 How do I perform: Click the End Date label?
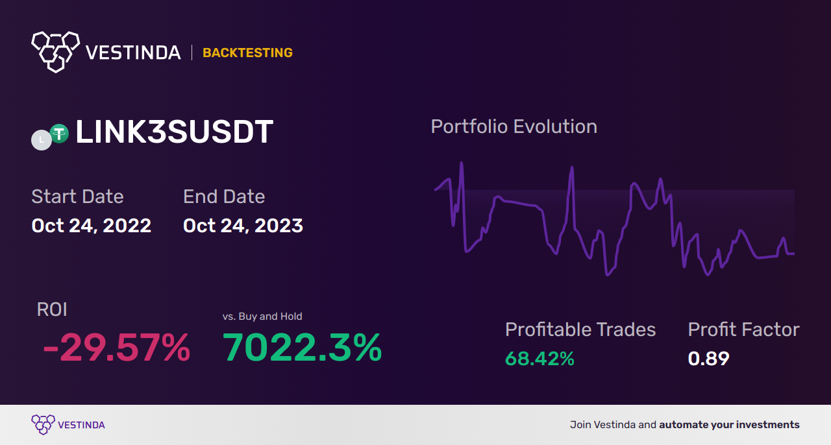coord(224,196)
